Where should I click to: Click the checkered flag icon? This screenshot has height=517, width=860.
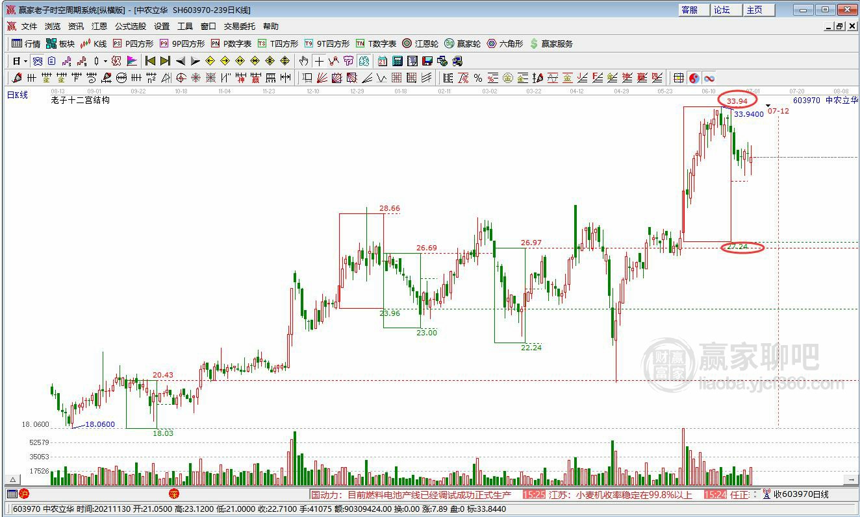(132, 61)
